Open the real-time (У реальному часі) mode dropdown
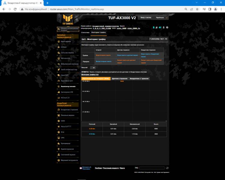Screen dimensions: 225x180 (158, 39)
